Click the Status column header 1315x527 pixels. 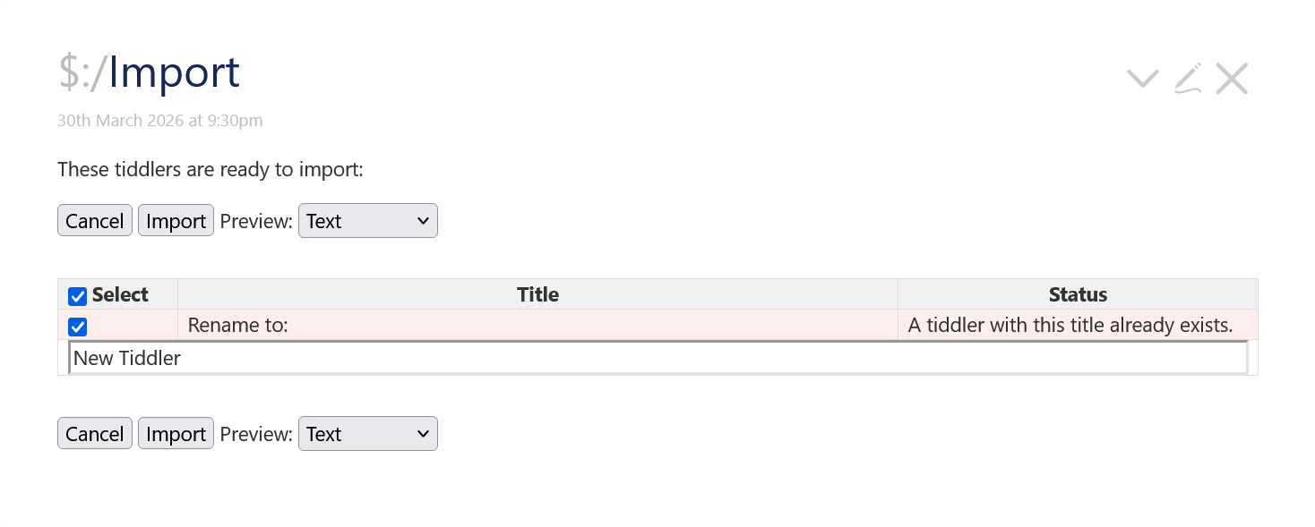(x=1078, y=294)
